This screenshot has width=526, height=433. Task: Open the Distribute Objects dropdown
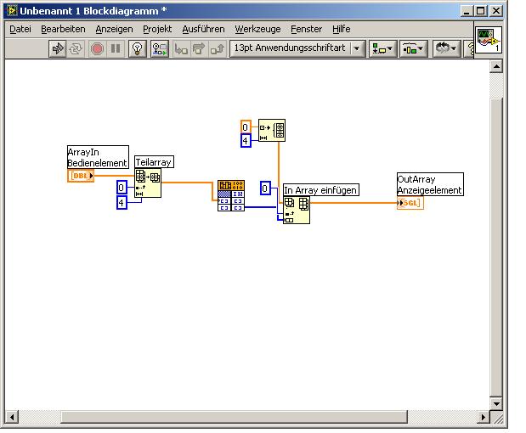[413, 49]
